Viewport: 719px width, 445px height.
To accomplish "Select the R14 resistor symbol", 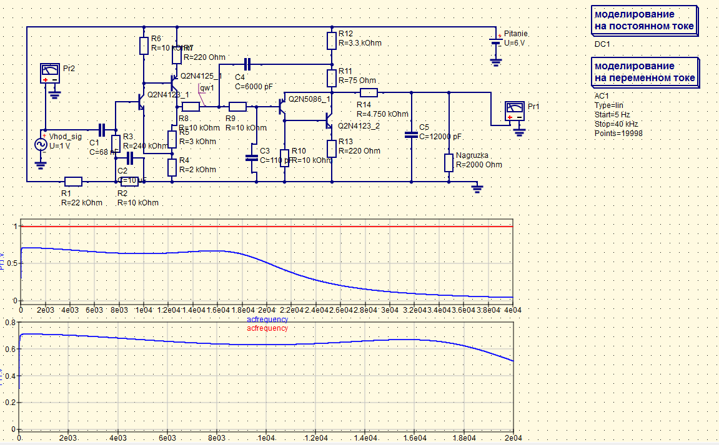I will pyautogui.click(x=367, y=92).
